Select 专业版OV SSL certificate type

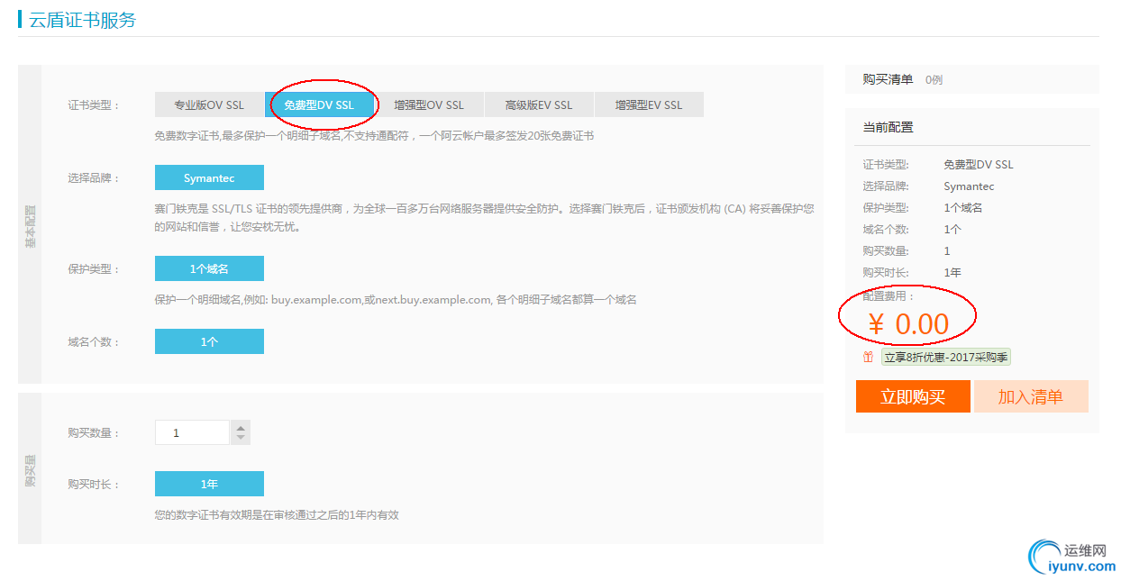tap(209, 104)
